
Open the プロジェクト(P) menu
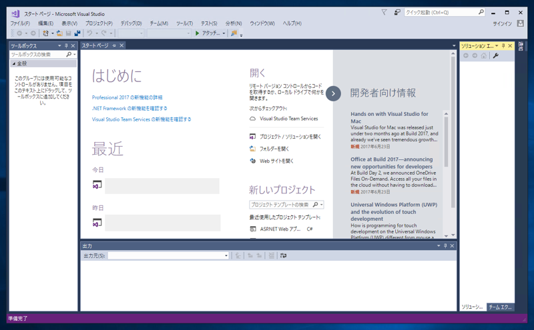click(x=99, y=23)
